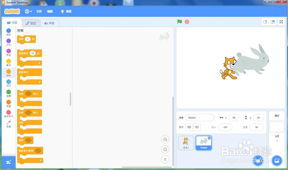Click the red stop button

tap(187, 22)
